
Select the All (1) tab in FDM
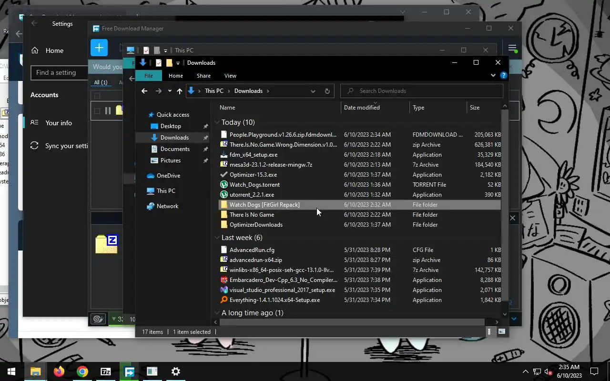[101, 82]
